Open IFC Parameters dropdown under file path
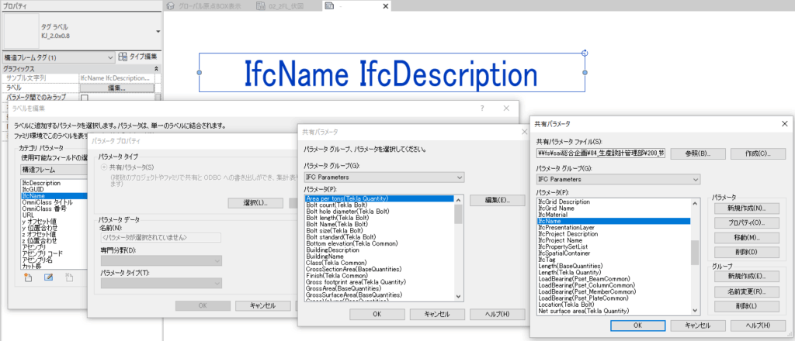 pos(618,179)
